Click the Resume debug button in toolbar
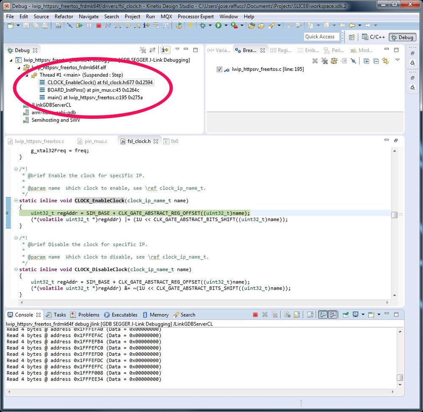The image size is (423, 412). (x=79, y=25)
